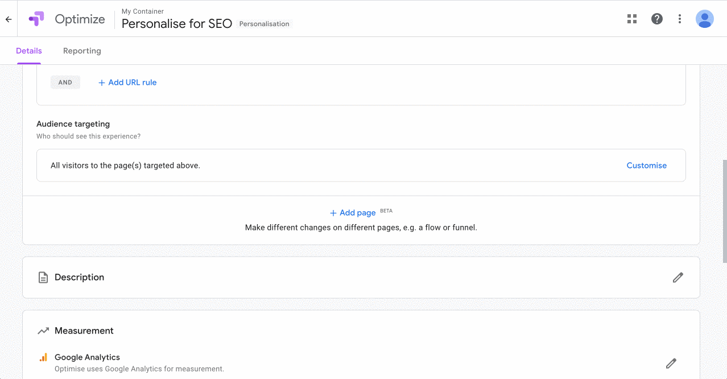This screenshot has width=727, height=379.
Task: Click the back arrow to leave the experience
Action: [x=8, y=19]
